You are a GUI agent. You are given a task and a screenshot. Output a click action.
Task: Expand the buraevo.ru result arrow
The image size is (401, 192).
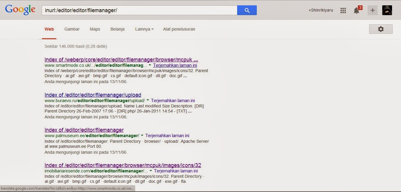point(148,101)
